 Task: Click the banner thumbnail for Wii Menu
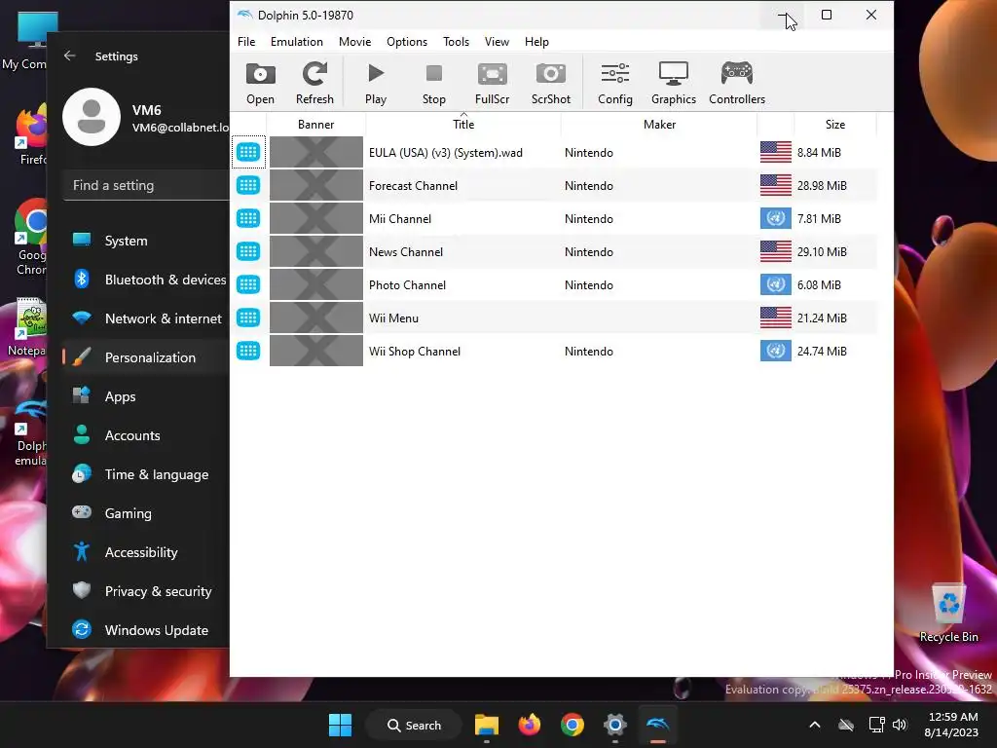(x=316, y=318)
